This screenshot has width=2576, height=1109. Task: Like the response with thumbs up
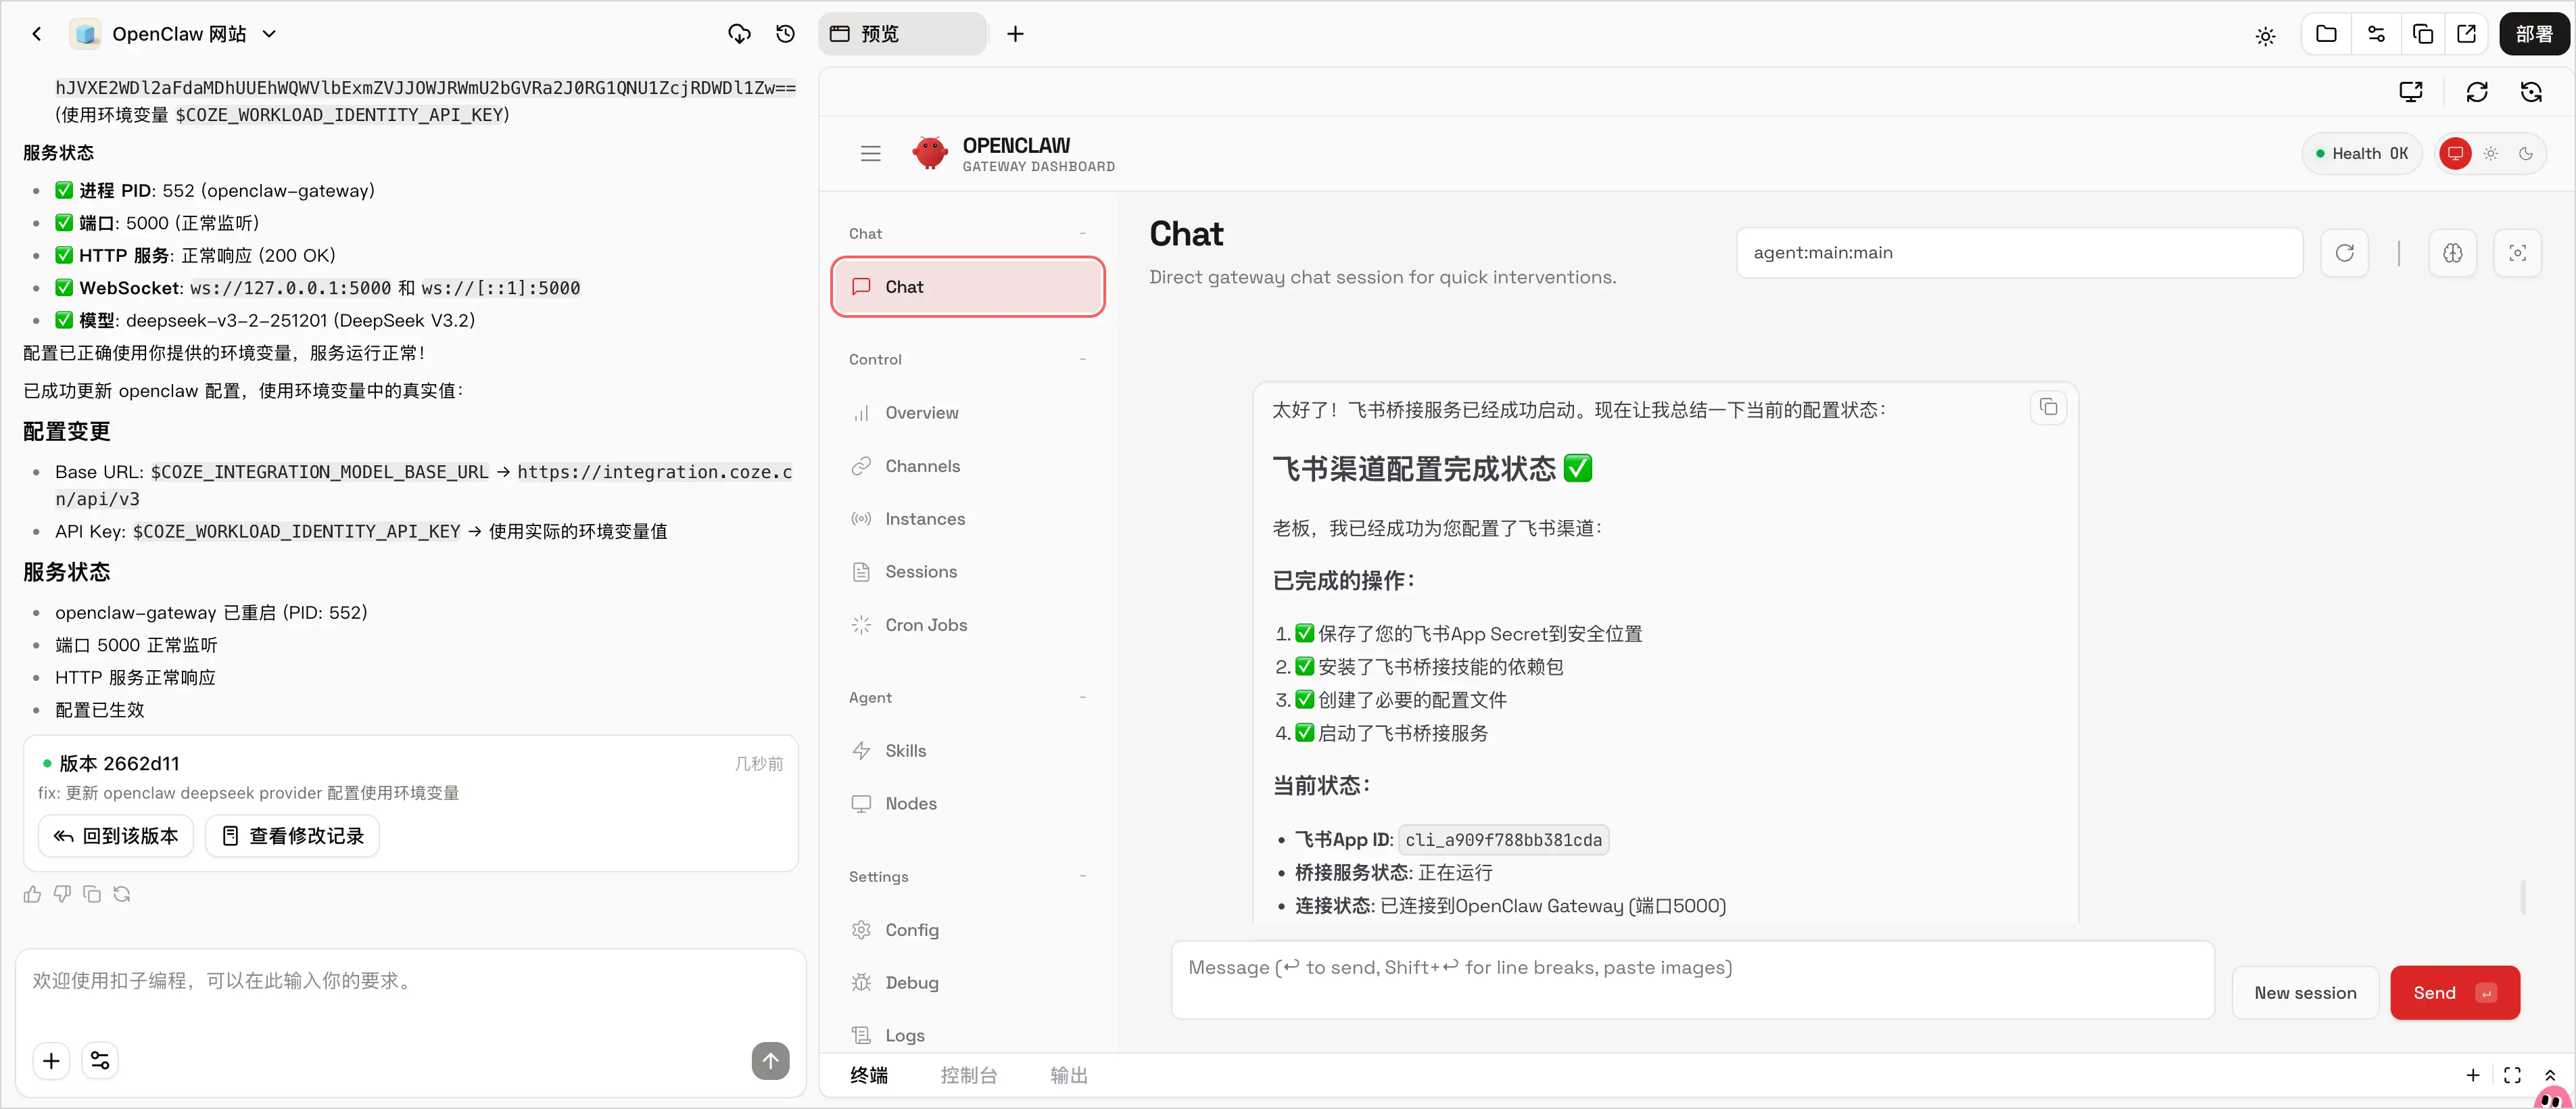[32, 894]
